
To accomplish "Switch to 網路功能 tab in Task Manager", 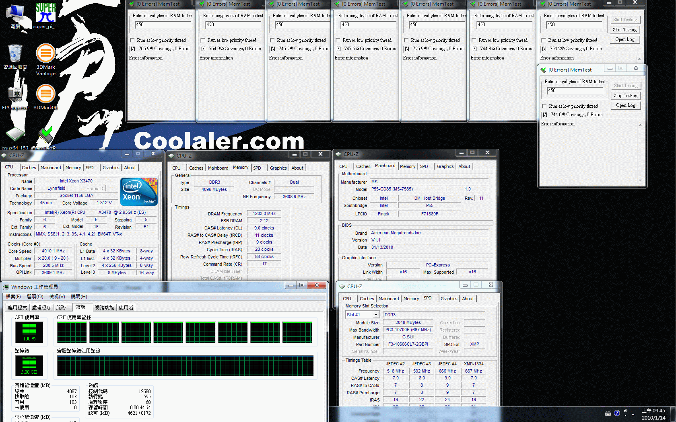I will pyautogui.click(x=105, y=307).
